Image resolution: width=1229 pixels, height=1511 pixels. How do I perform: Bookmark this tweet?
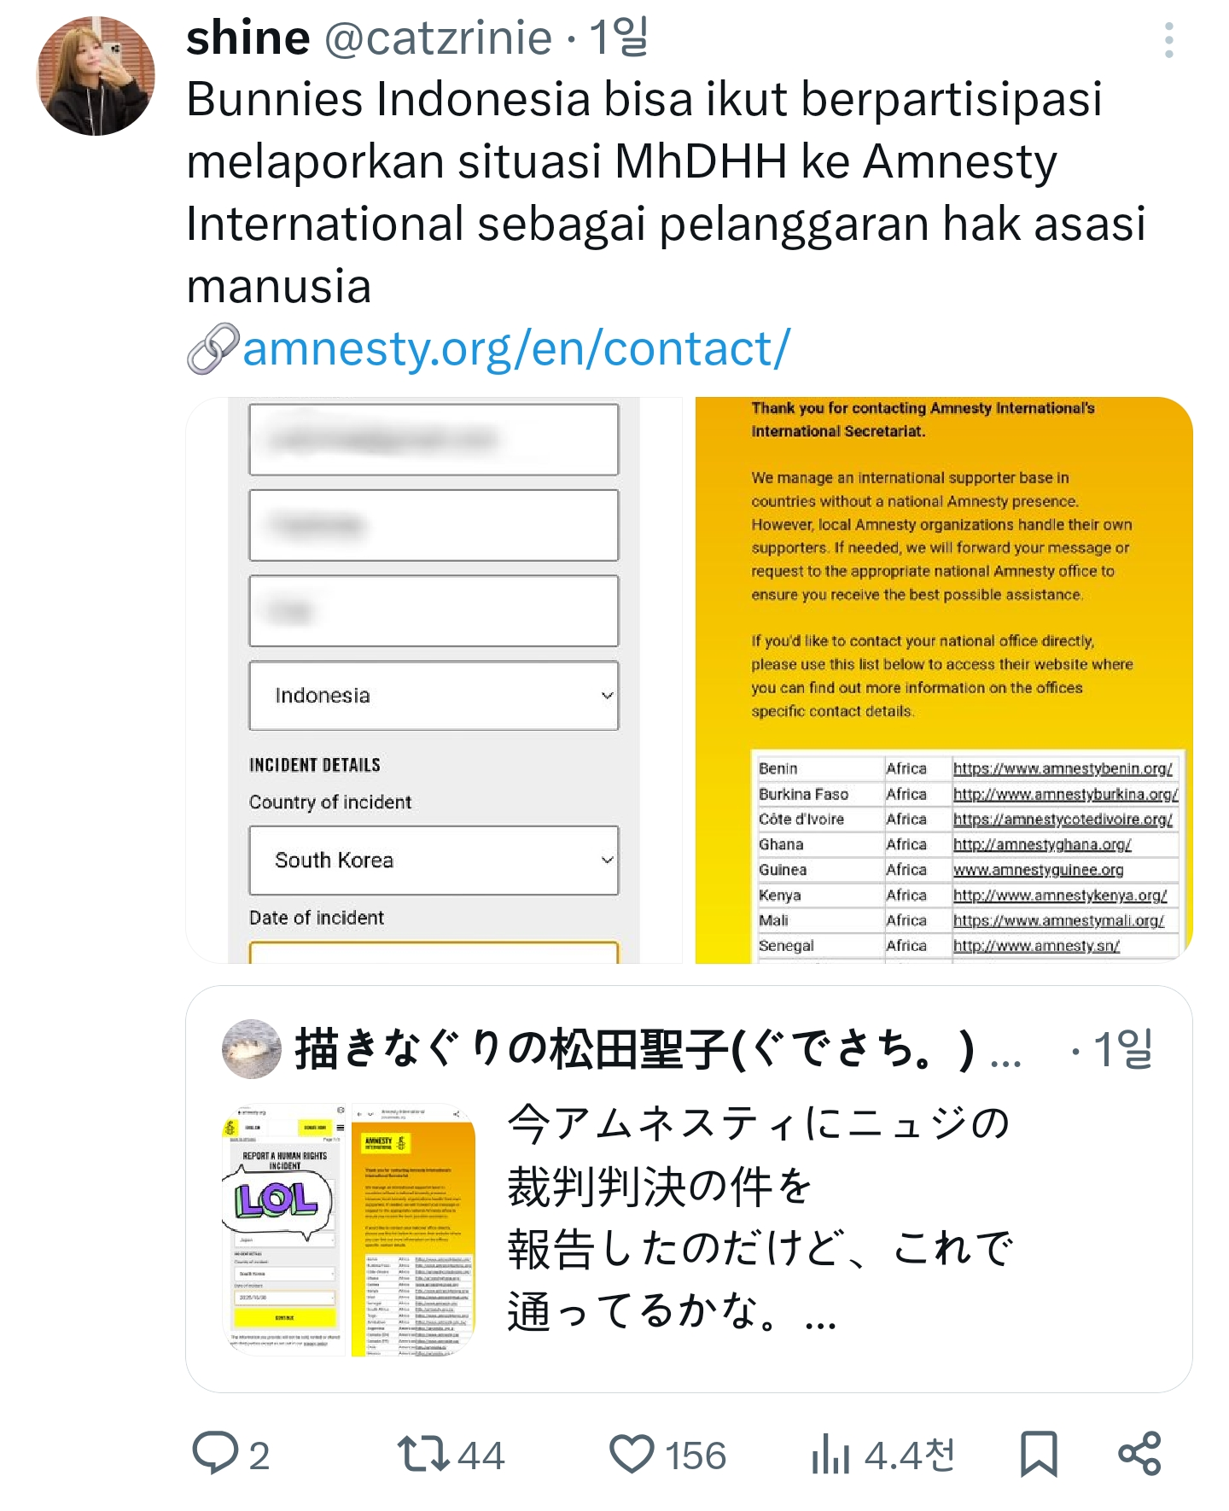point(1039,1453)
